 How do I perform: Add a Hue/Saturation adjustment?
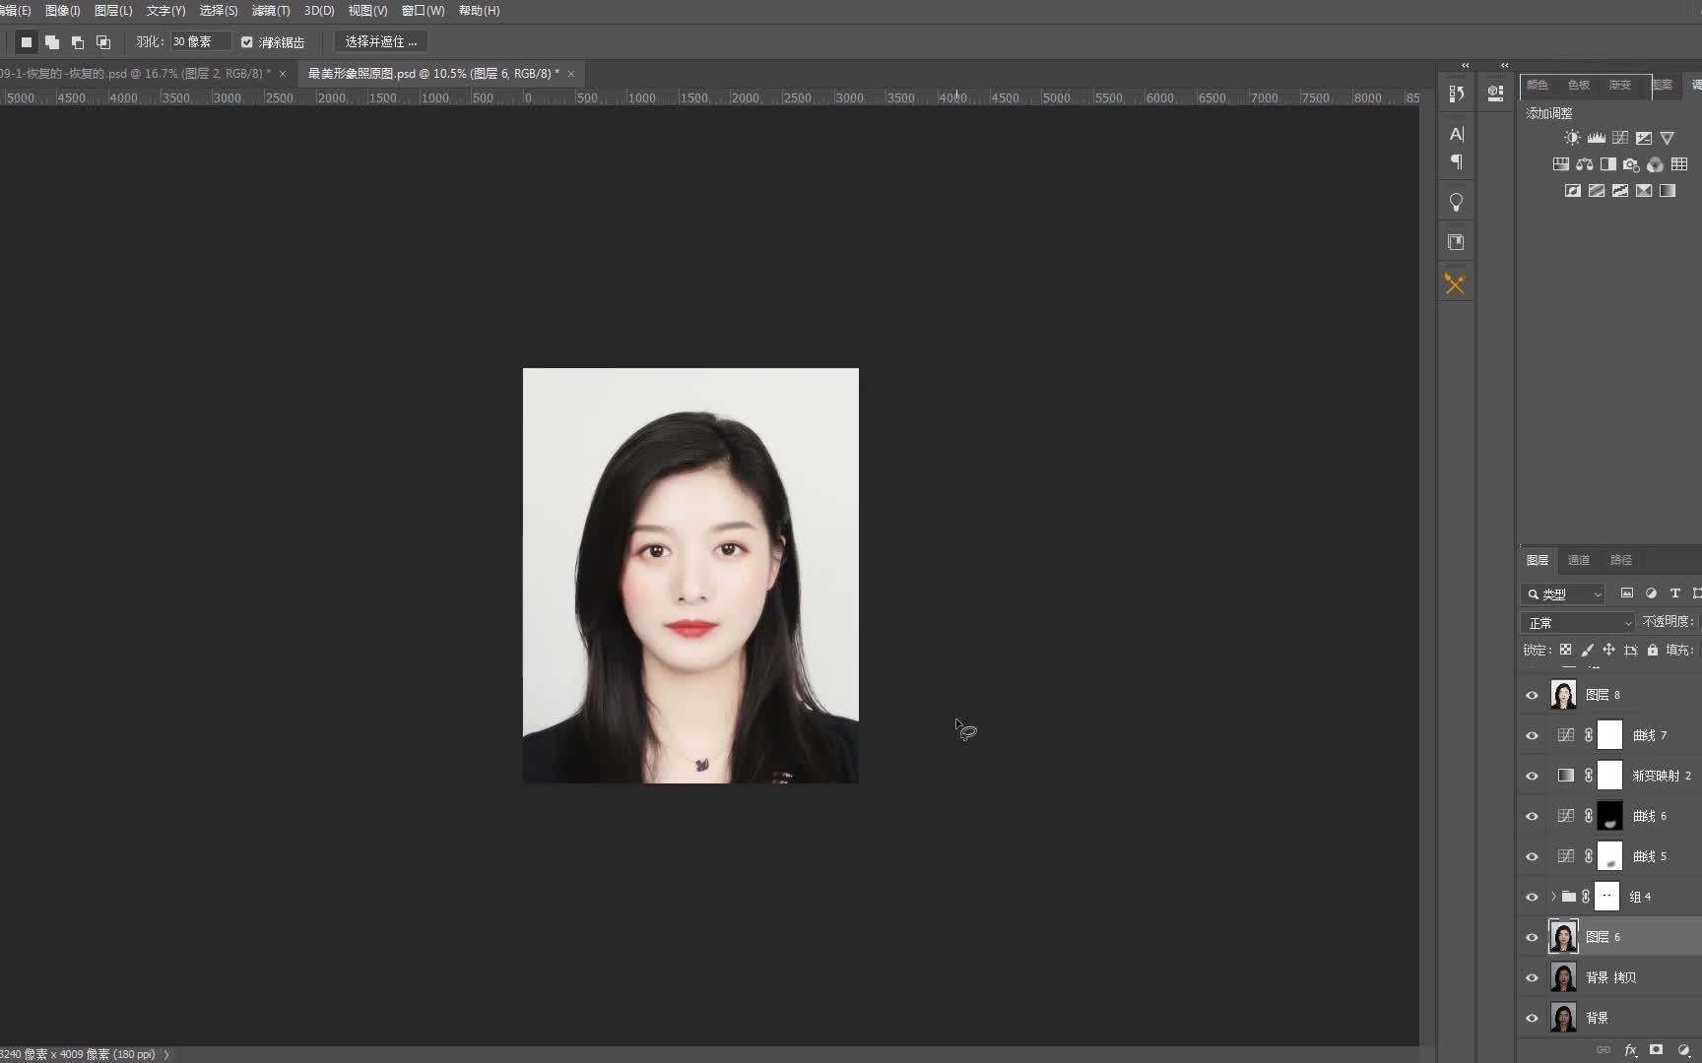[x=1560, y=164]
